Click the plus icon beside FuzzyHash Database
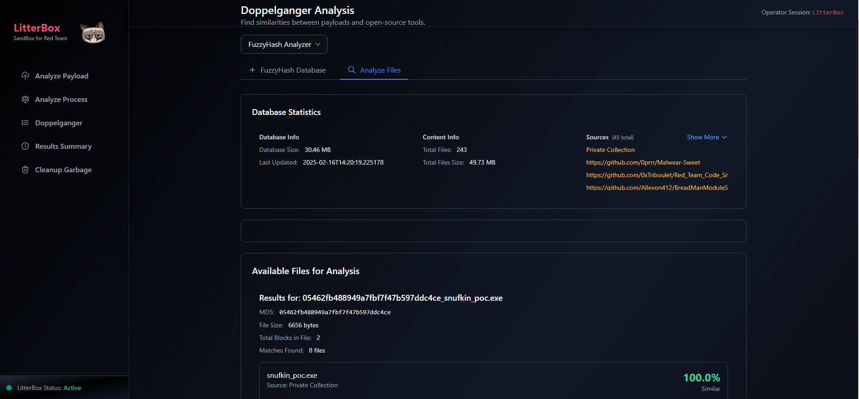The width and height of the screenshot is (859, 399). [252, 70]
